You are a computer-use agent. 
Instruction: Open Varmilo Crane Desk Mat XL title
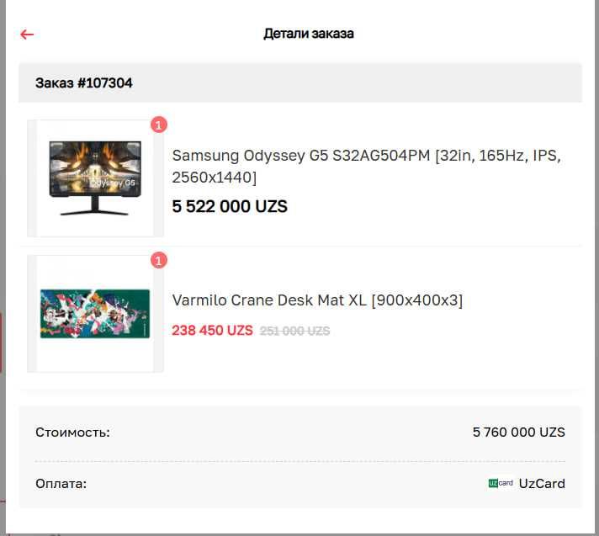pos(317,300)
